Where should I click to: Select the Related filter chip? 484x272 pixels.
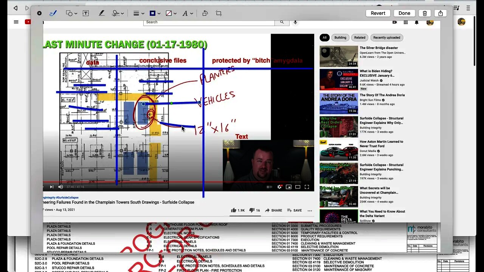coord(360,37)
